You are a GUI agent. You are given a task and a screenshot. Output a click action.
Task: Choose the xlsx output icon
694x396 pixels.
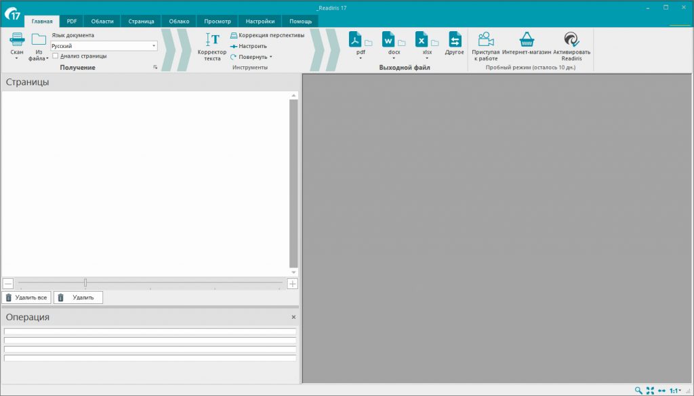click(x=422, y=40)
